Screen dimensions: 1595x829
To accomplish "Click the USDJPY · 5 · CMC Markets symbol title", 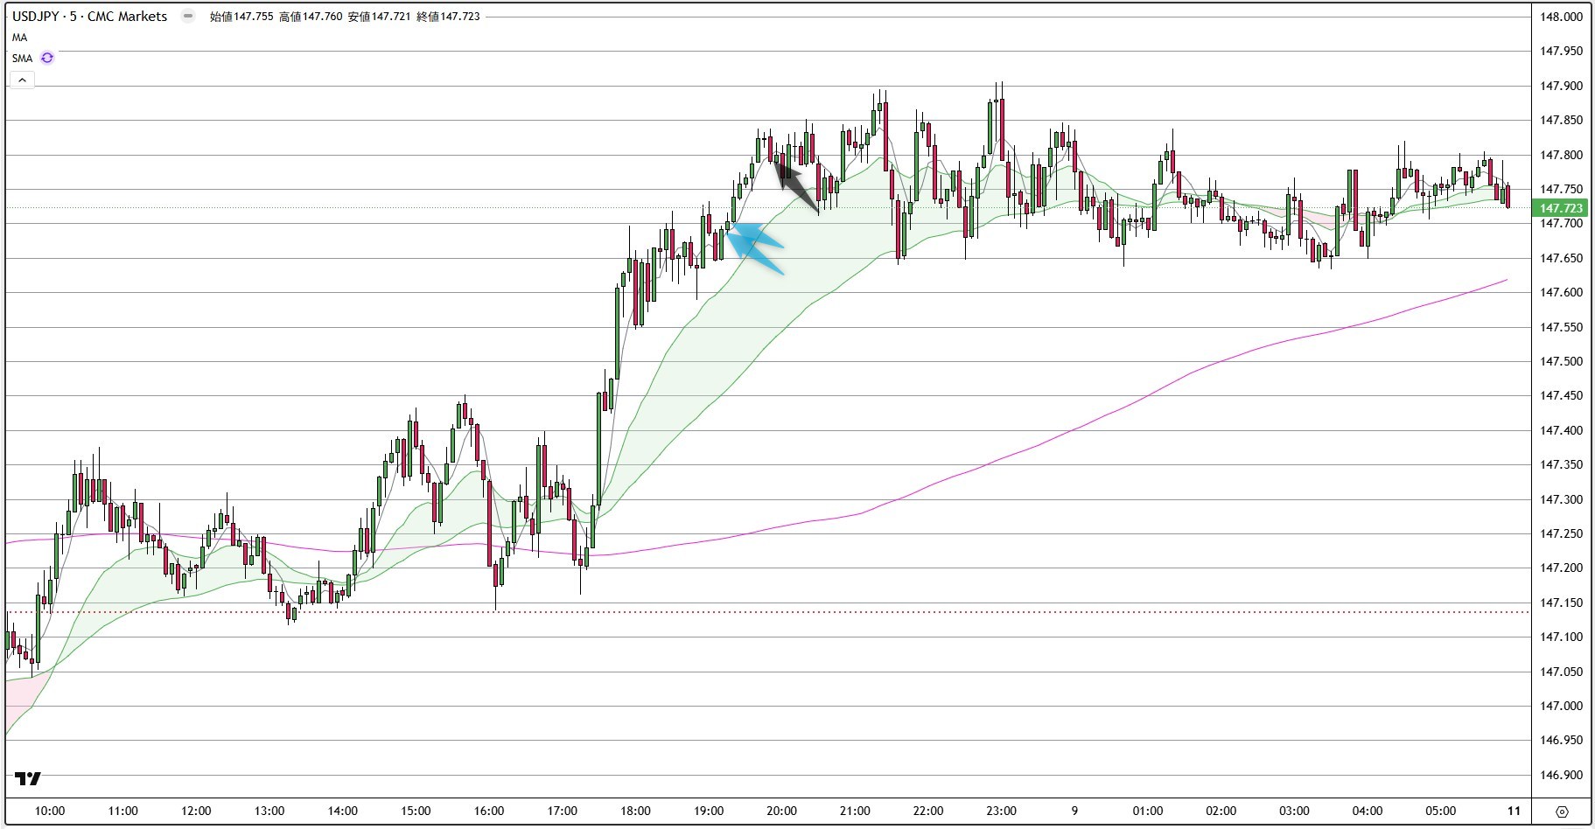I will point(89,16).
